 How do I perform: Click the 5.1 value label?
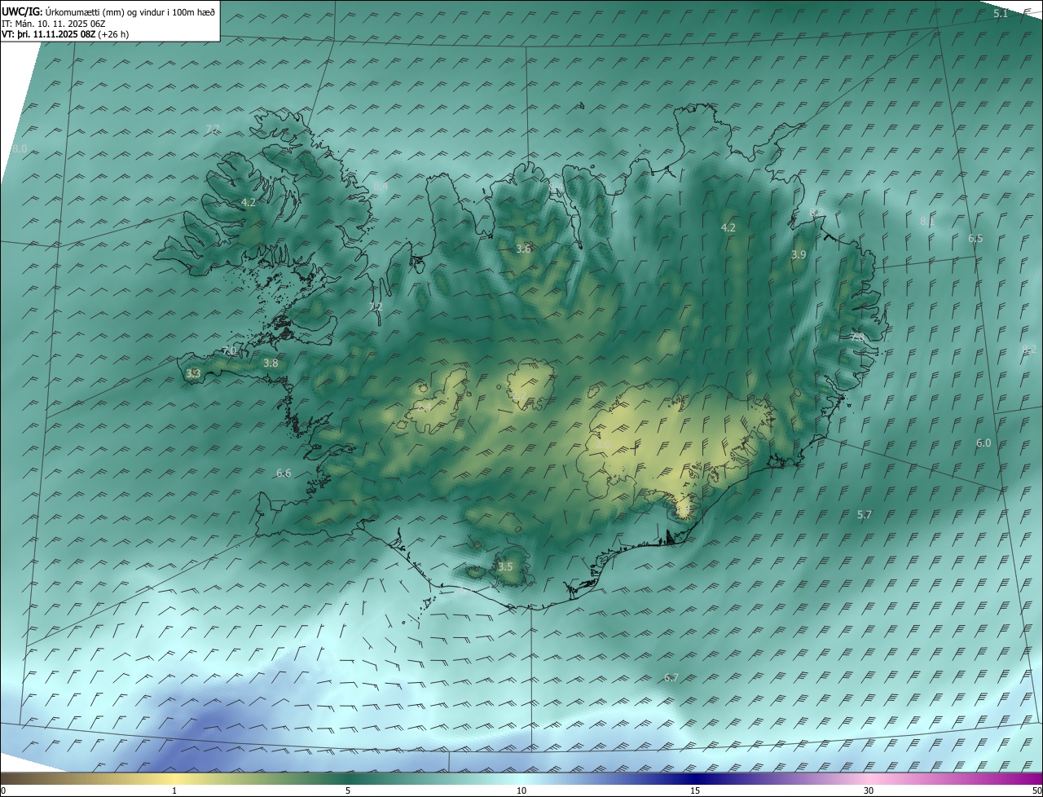pos(1001,14)
